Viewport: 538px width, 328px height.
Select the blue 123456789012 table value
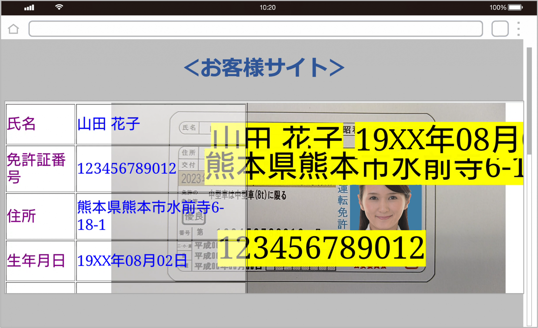tap(126, 169)
